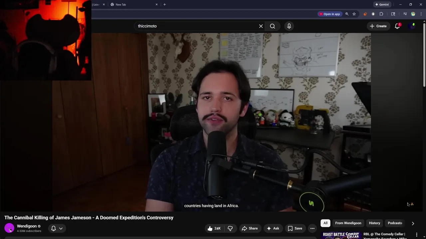Open in app from the address bar
426x239 pixels.
pyautogui.click(x=330, y=14)
